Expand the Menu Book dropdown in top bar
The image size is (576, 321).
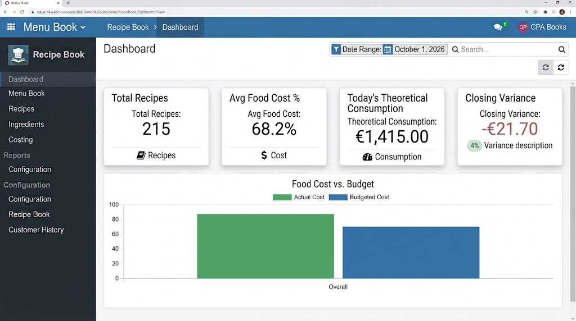[55, 27]
